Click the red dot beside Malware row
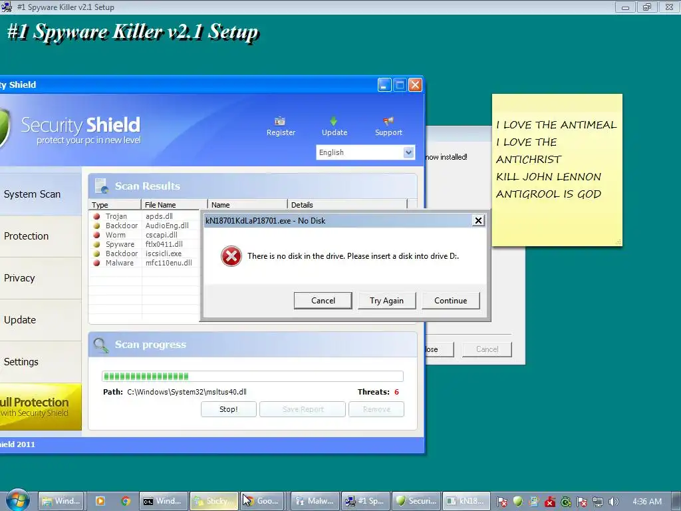The height and width of the screenshot is (511, 681). tap(96, 263)
